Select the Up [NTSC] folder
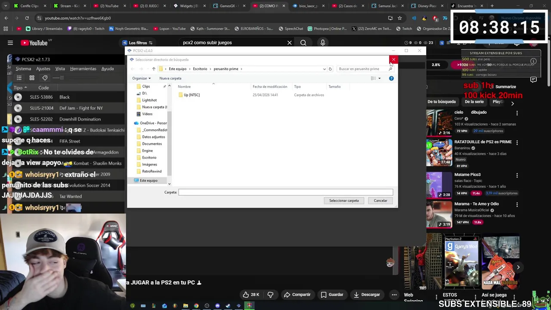The height and width of the screenshot is (310, 551). (192, 95)
